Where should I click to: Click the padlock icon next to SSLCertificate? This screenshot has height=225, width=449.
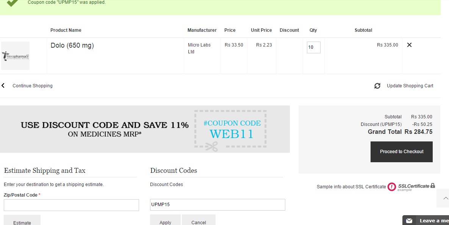click(x=433, y=186)
